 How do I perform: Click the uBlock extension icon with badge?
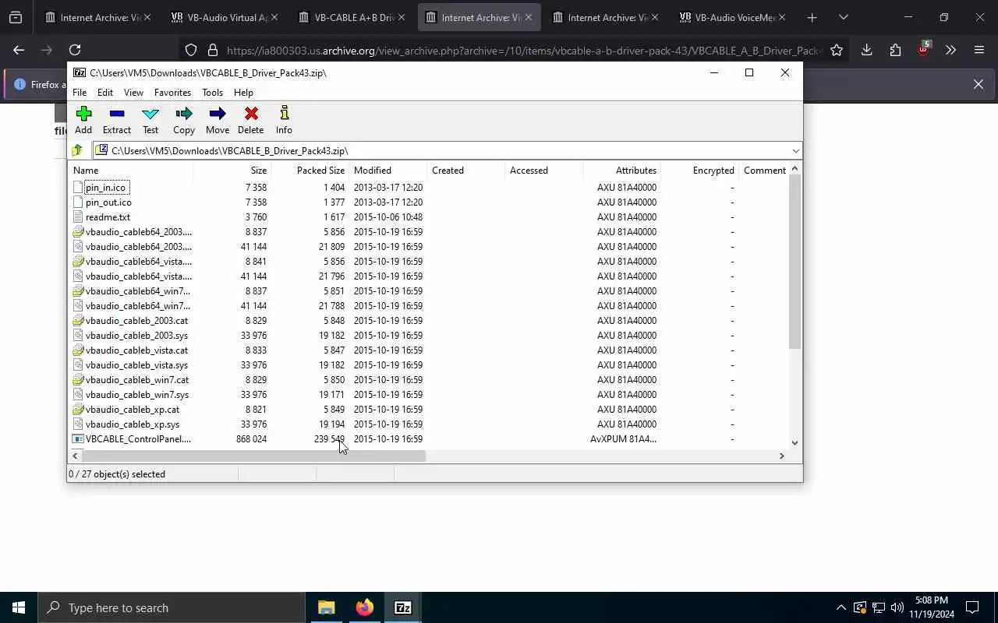pyautogui.click(x=923, y=49)
